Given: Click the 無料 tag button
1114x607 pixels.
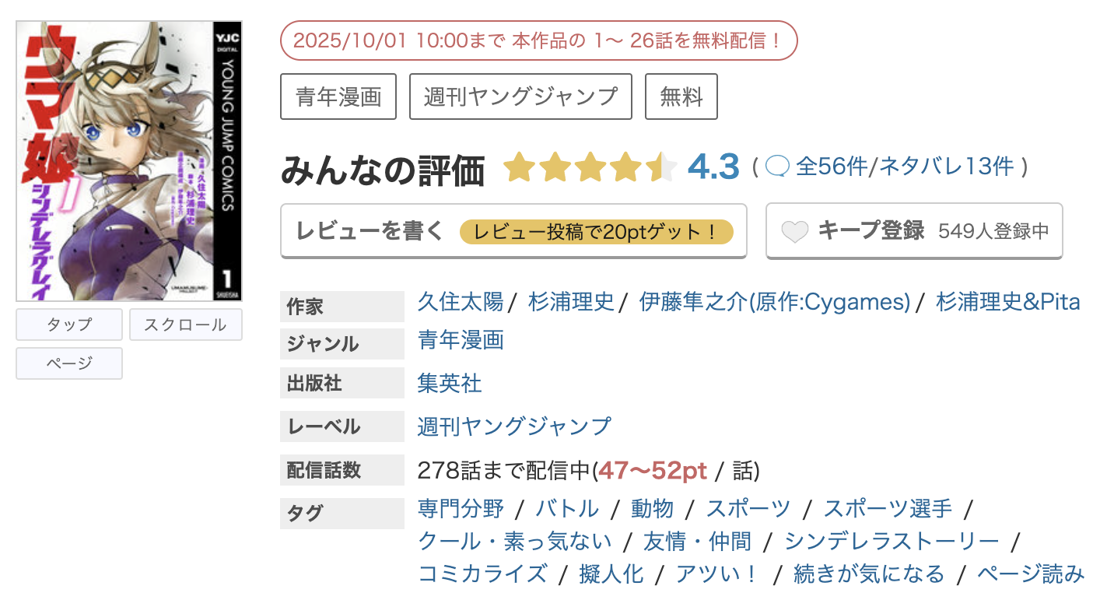Looking at the screenshot, I should click(x=681, y=96).
